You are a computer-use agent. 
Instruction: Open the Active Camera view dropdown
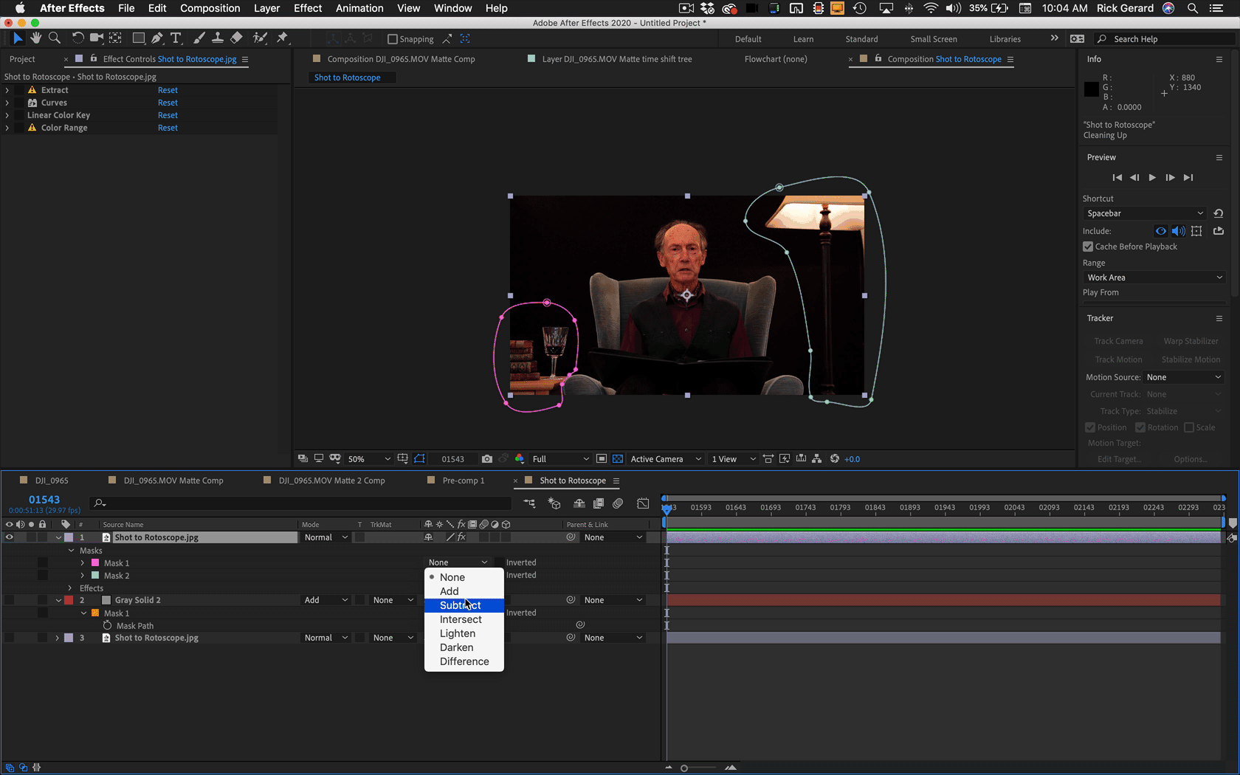[x=665, y=459]
